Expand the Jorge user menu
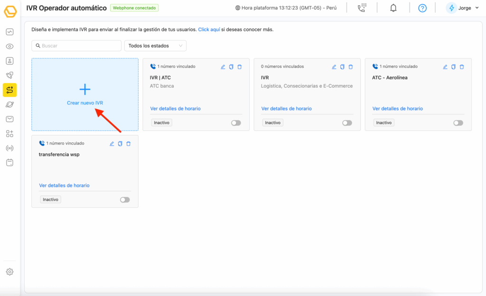Image resolution: width=486 pixels, height=296 pixels. [x=463, y=8]
